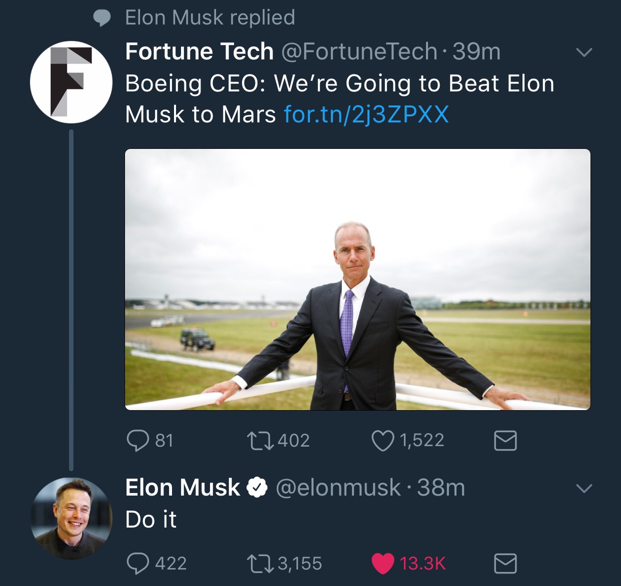The height and width of the screenshot is (586, 621).
Task: Reply to the "Do it" tweet
Action: [x=138, y=564]
